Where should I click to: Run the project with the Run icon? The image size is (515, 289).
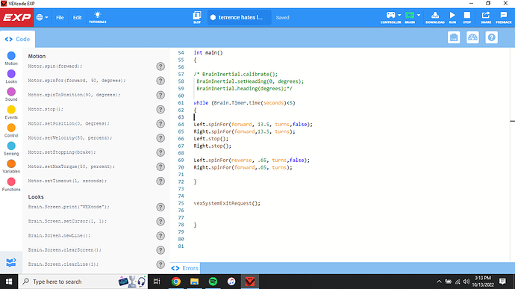point(452,17)
